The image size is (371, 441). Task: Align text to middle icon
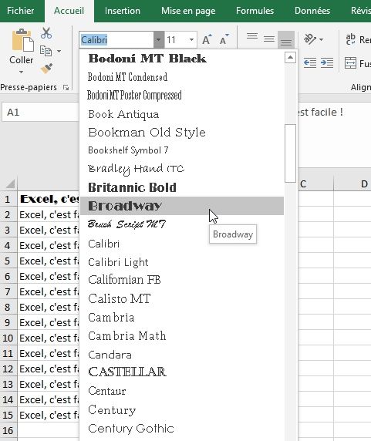(x=269, y=39)
